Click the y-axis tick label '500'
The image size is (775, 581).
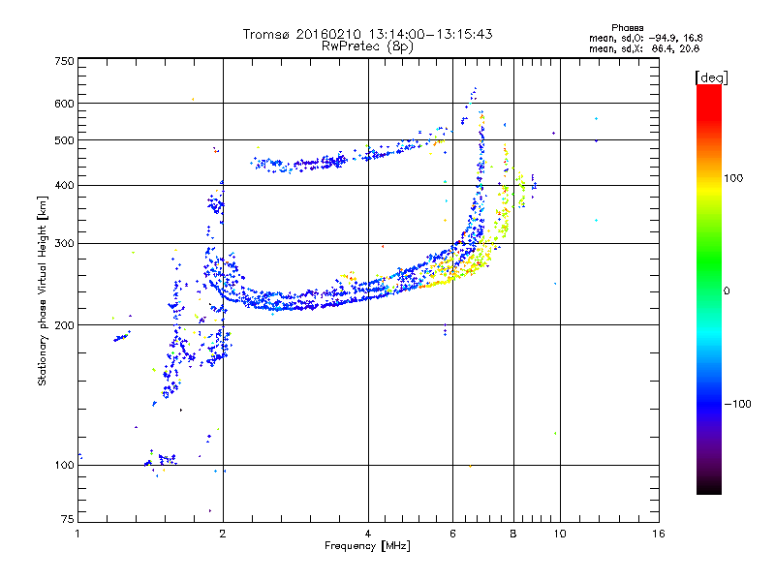(65, 140)
